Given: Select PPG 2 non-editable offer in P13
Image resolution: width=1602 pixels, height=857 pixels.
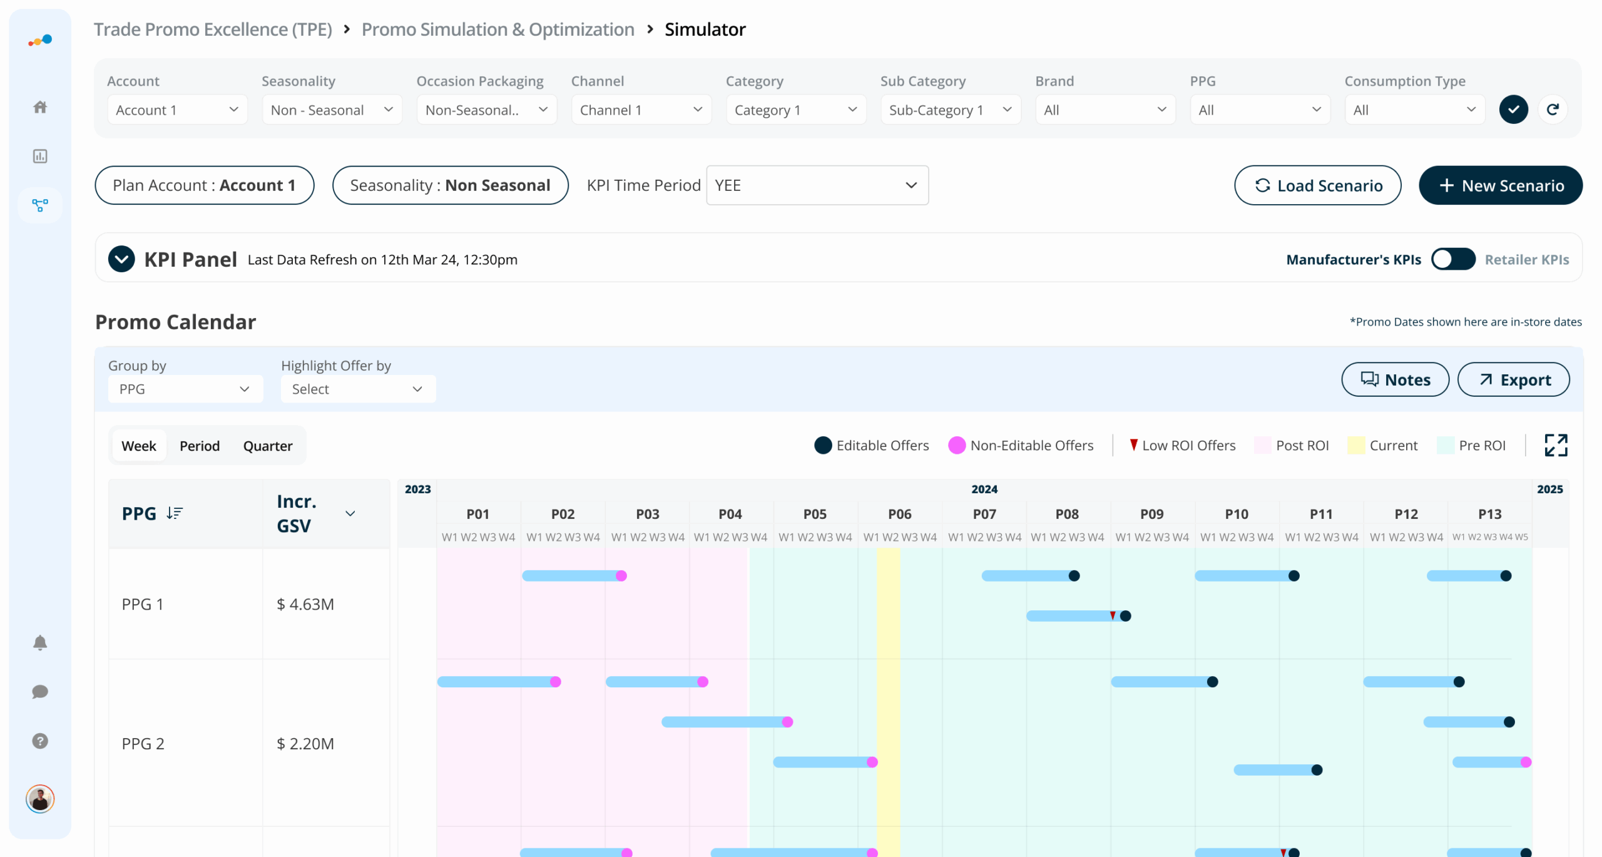Looking at the screenshot, I should 1492,762.
